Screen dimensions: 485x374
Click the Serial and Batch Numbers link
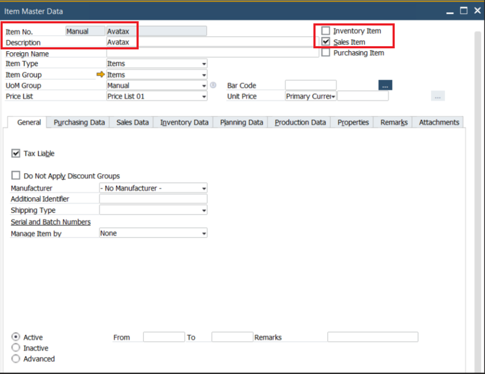click(x=50, y=222)
